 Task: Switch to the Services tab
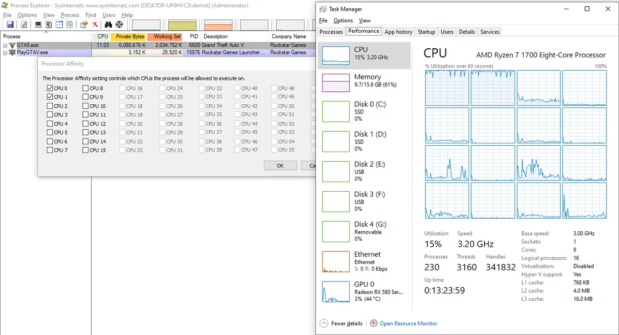tap(490, 32)
